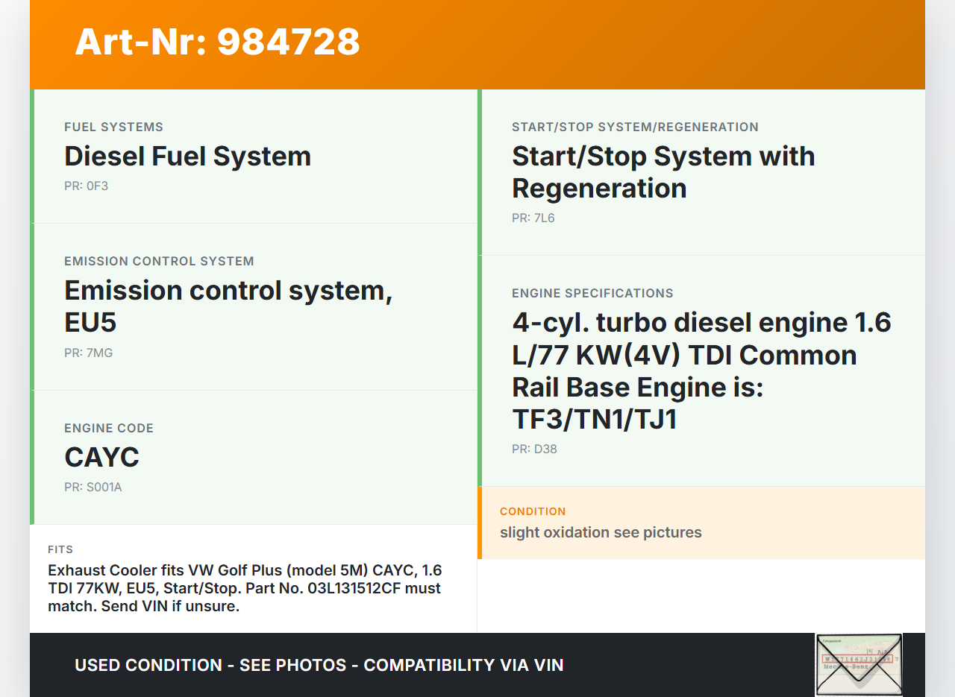Viewport: 955px width, 697px height.
Task: Select the 'slight oxidation see pictures' text
Action: tap(601, 532)
